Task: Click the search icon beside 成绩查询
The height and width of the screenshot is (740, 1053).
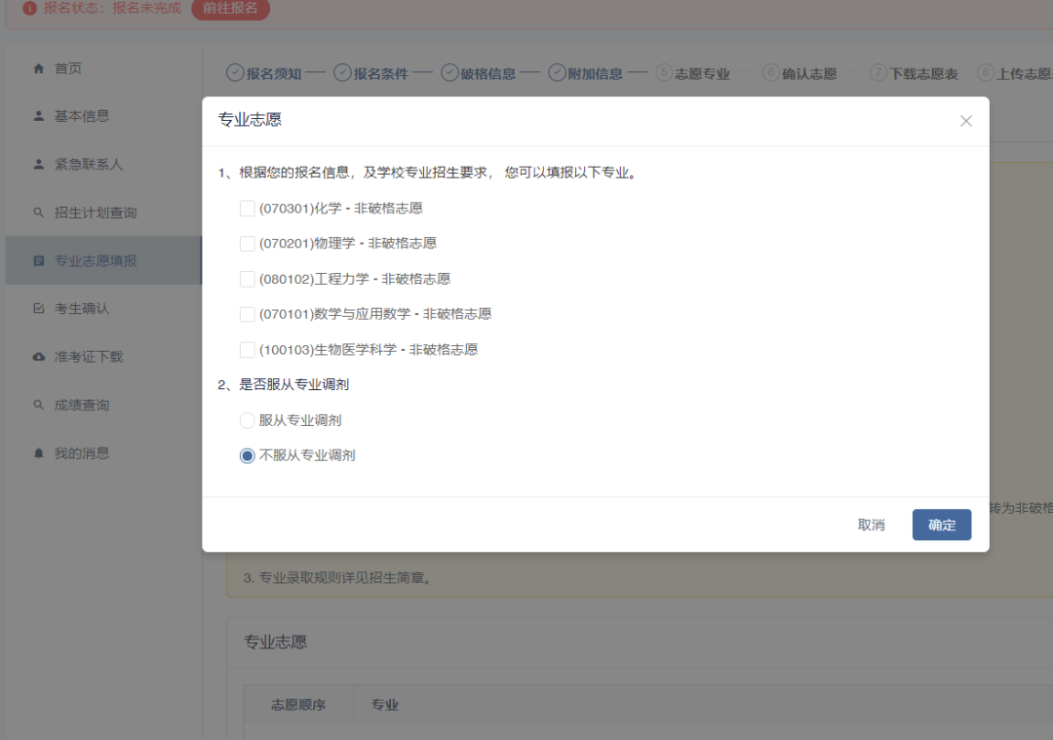Action: pyautogui.click(x=39, y=405)
